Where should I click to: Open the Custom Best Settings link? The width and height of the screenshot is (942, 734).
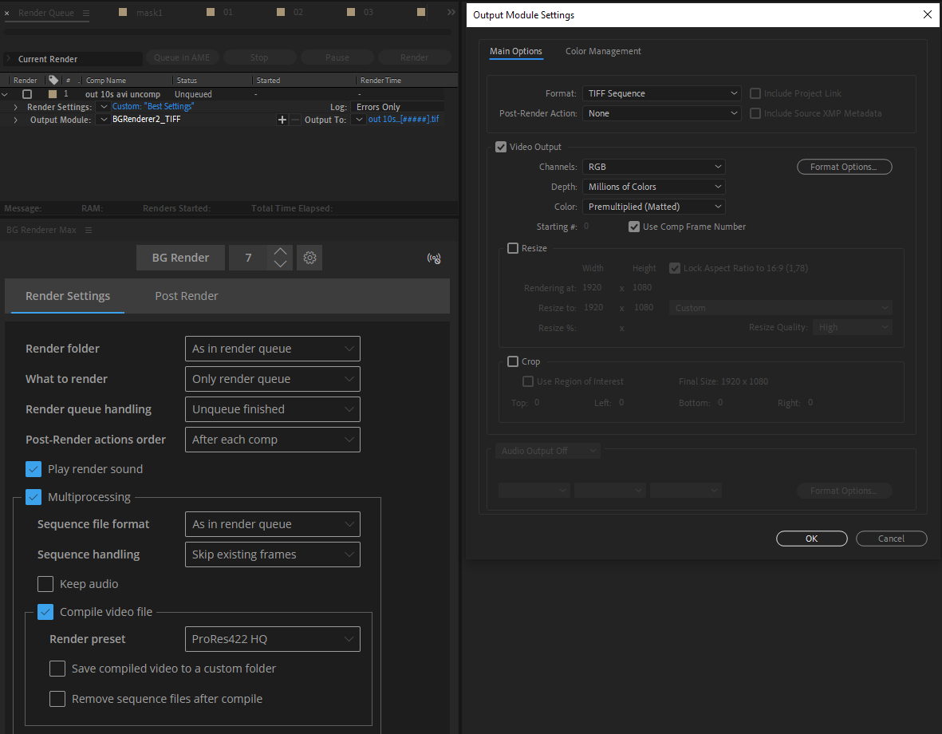click(153, 106)
